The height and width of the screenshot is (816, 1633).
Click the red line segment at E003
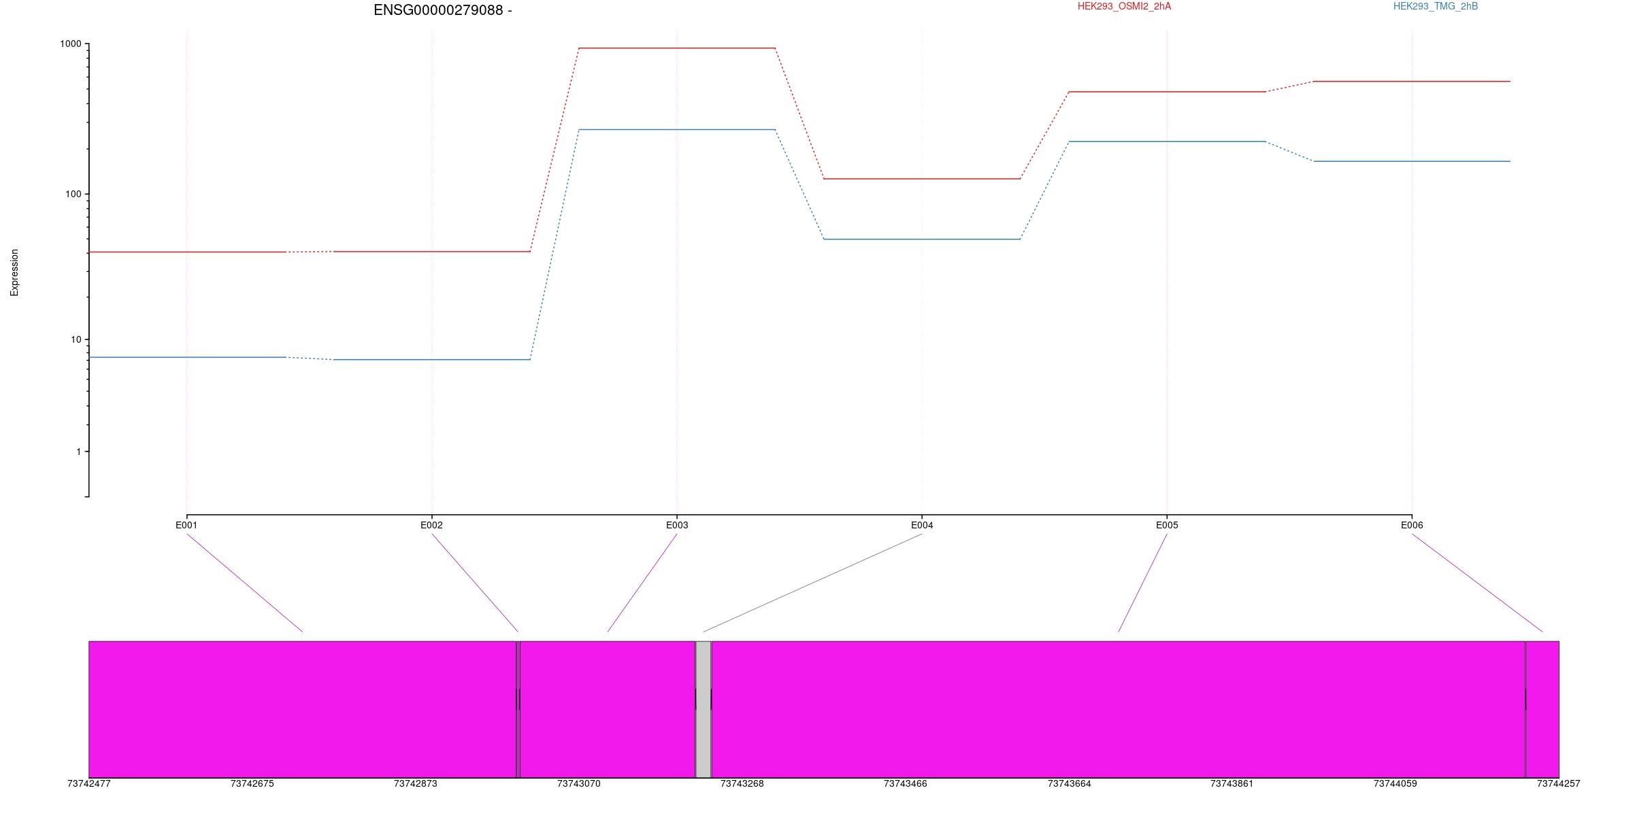(677, 48)
